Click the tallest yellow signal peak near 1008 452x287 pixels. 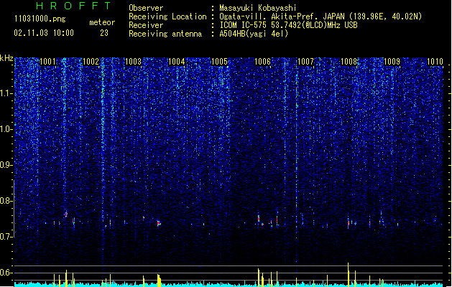(x=349, y=275)
